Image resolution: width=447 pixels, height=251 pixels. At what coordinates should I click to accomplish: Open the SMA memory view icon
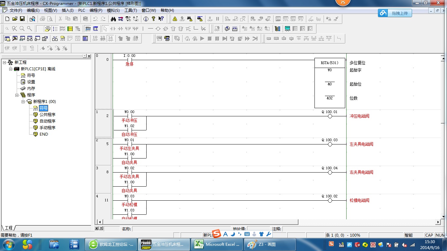88,29
